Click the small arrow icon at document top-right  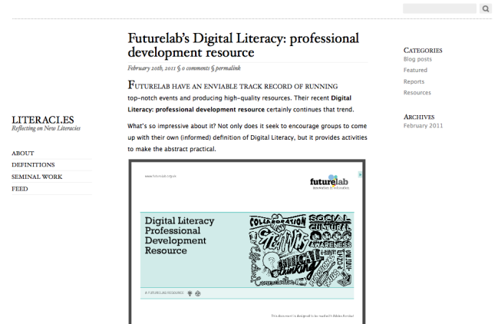click(x=361, y=174)
